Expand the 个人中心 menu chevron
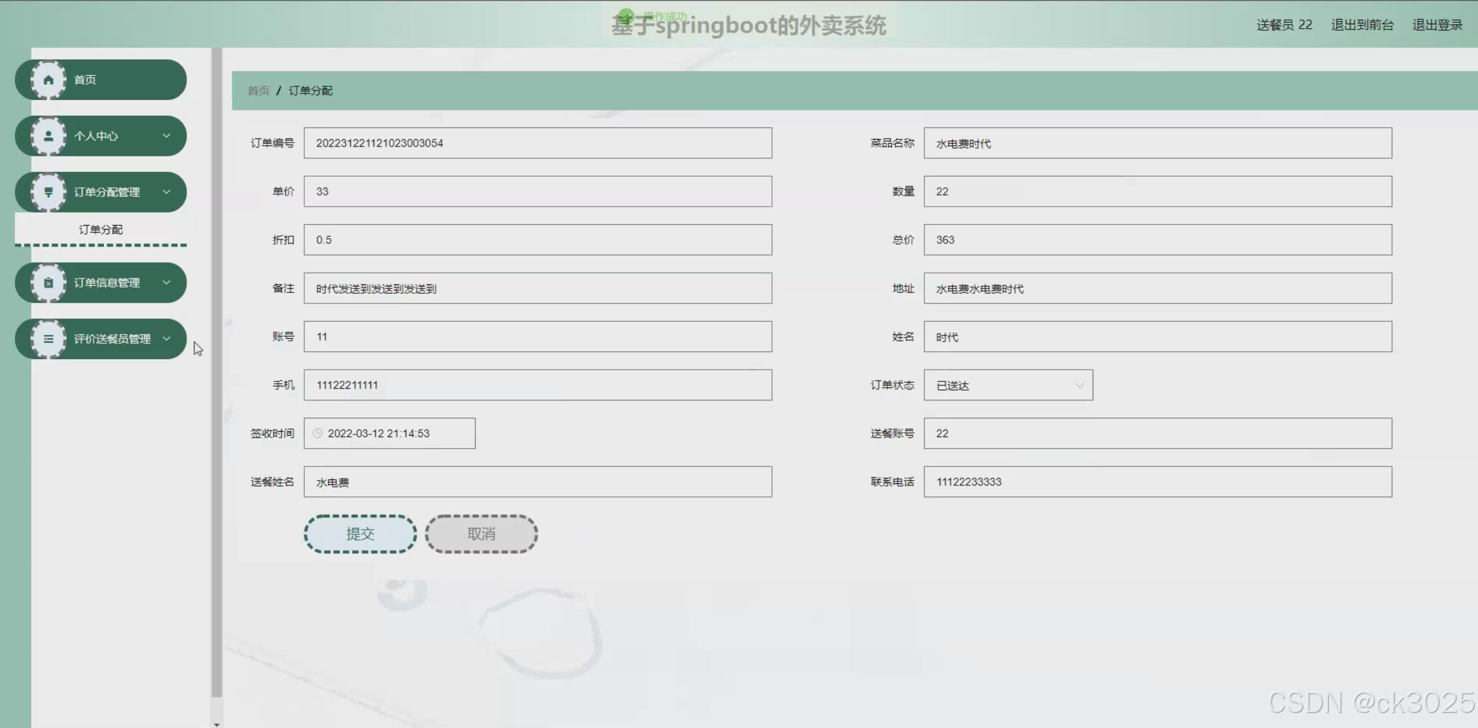The width and height of the screenshot is (1478, 728). [166, 136]
